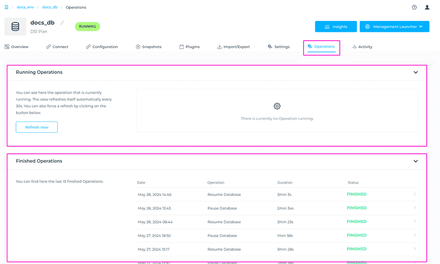Click the home bookmark icon in breadcrumb

coord(6,7)
